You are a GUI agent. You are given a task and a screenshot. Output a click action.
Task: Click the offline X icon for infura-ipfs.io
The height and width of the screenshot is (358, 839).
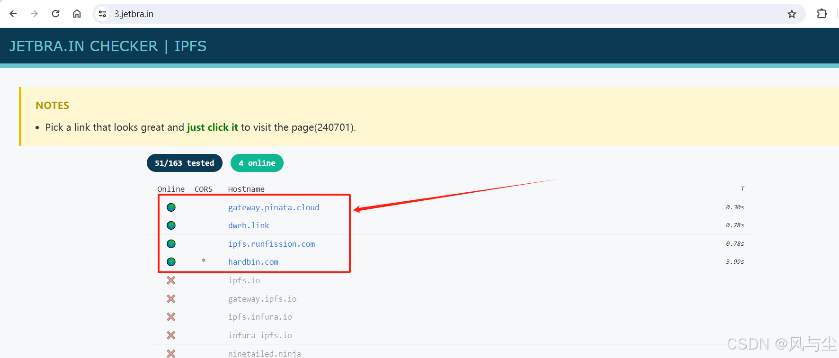(171, 335)
